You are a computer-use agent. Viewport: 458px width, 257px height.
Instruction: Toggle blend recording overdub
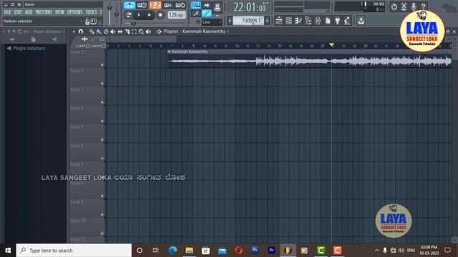pyautogui.click(x=168, y=5)
